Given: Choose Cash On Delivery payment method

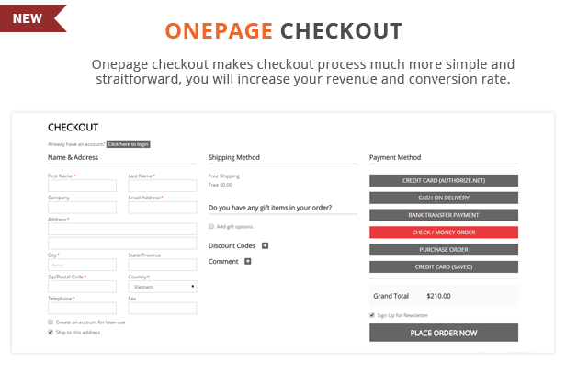Looking at the screenshot, I should point(444,198).
